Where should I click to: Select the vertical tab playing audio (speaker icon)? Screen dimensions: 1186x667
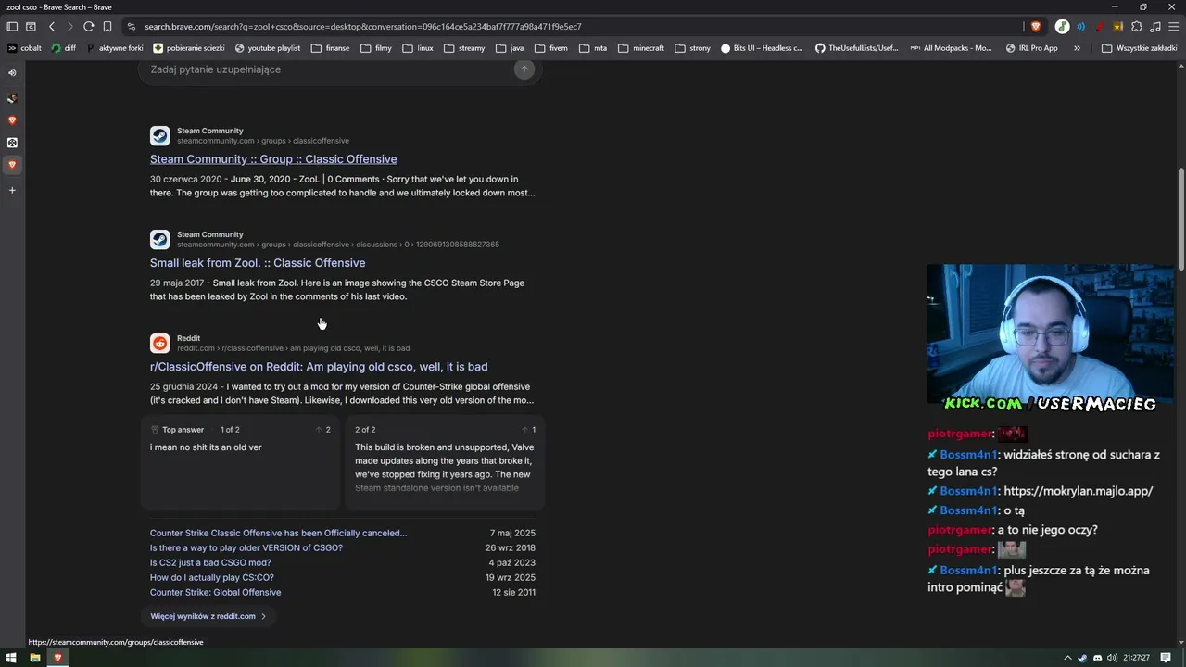pos(12,72)
